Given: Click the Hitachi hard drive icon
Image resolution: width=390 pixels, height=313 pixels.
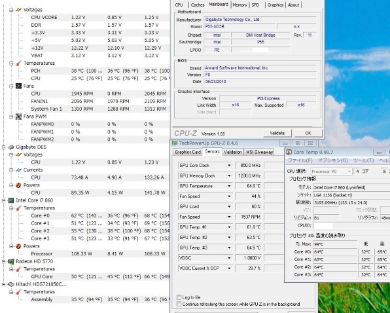Looking at the screenshot, I should coord(11,284).
